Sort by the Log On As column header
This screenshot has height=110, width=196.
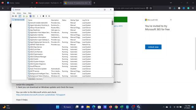click(86, 20)
